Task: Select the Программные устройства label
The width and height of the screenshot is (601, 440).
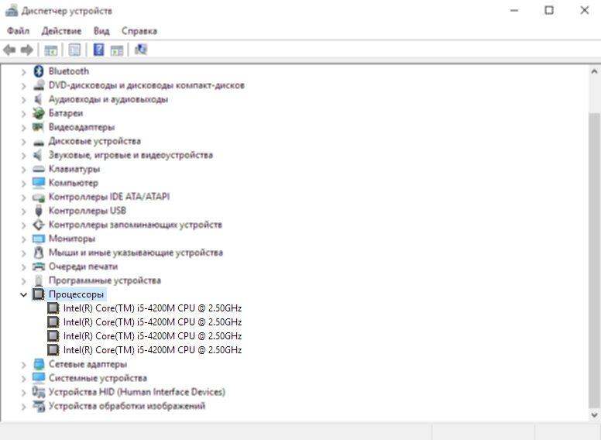Action: tap(105, 280)
